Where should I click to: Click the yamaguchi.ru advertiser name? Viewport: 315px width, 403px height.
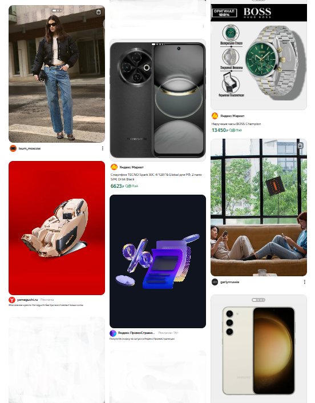click(x=27, y=300)
